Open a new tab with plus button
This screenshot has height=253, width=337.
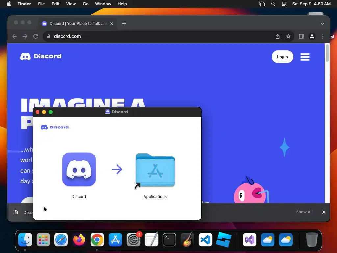[124, 24]
